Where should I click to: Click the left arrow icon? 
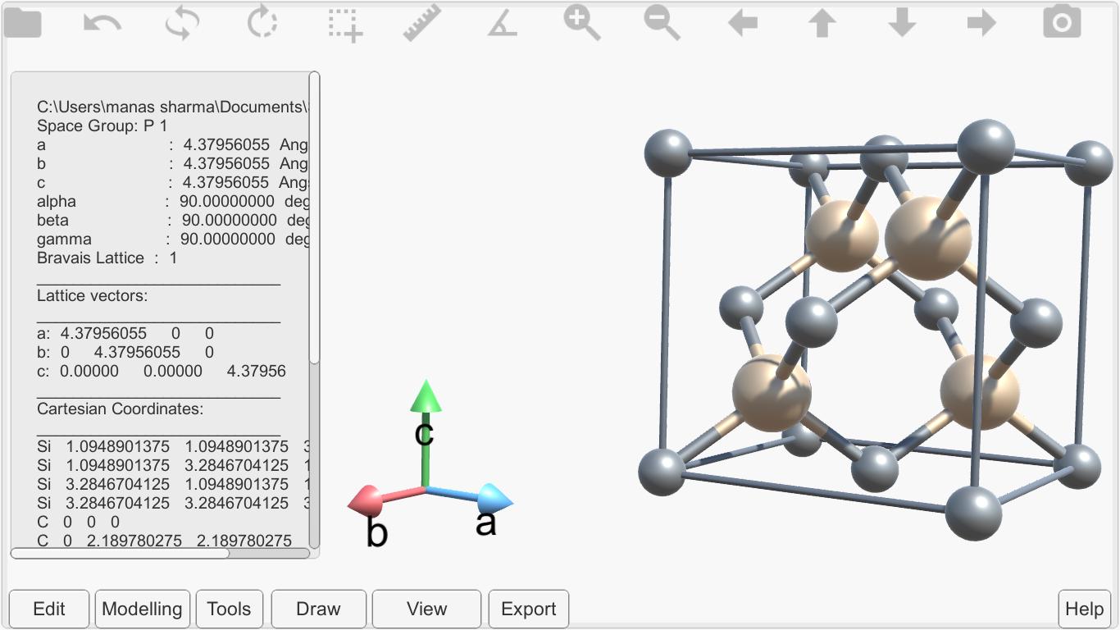[743, 23]
